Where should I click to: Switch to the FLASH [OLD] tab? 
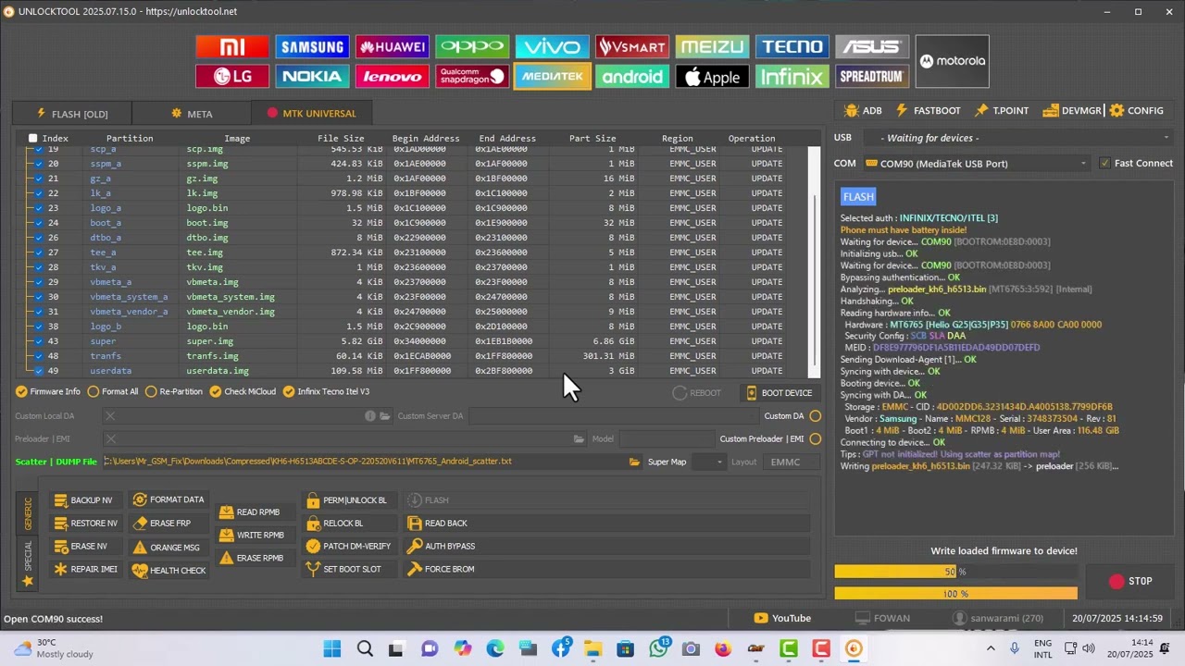[72, 114]
